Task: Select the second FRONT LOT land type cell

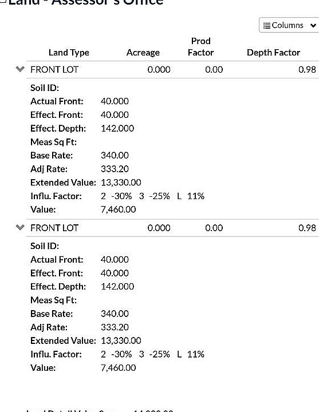Action: point(54,228)
